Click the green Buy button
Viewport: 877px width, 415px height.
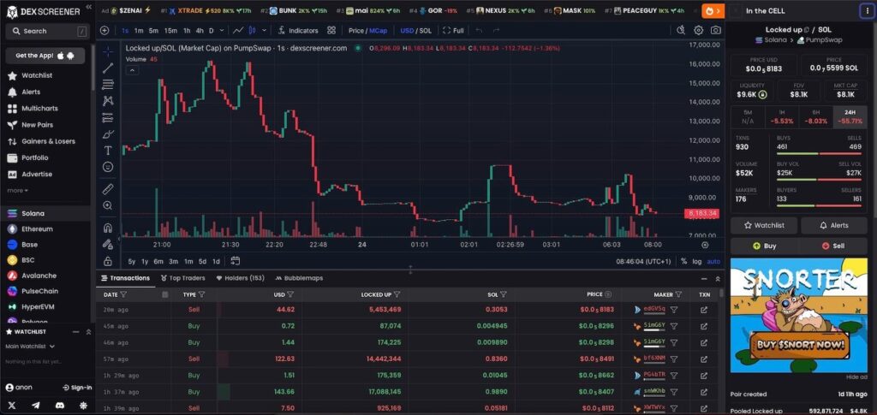(x=765, y=246)
